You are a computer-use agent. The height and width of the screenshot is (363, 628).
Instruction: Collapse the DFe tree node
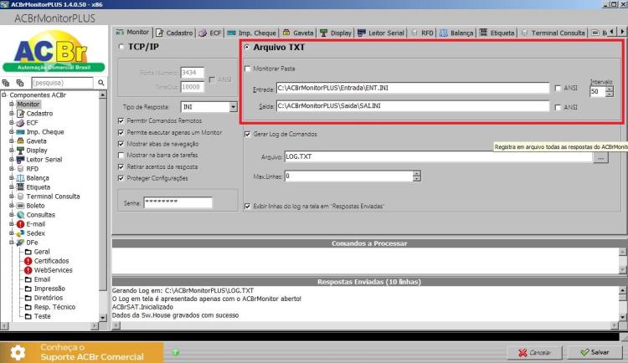12,243
